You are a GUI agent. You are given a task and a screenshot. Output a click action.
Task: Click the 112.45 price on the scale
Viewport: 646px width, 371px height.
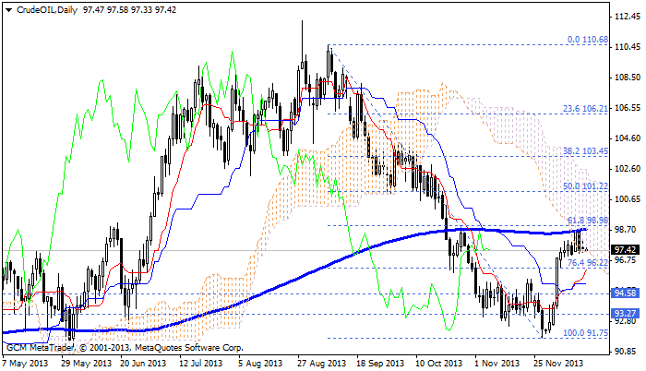[626, 17]
